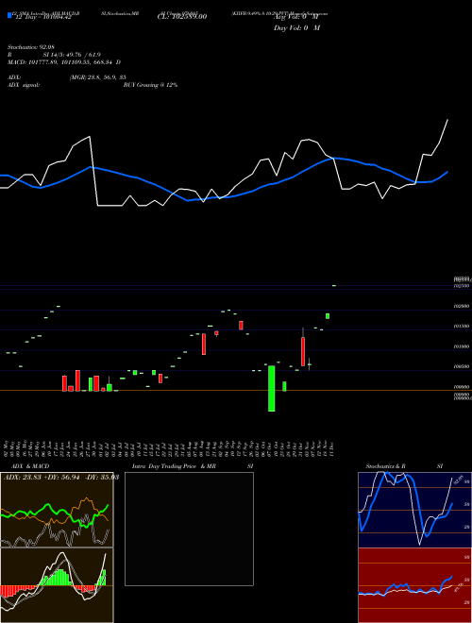Click the 'Day Vol: 0 M' label
The height and width of the screenshot is (623, 472).
(x=296, y=27)
